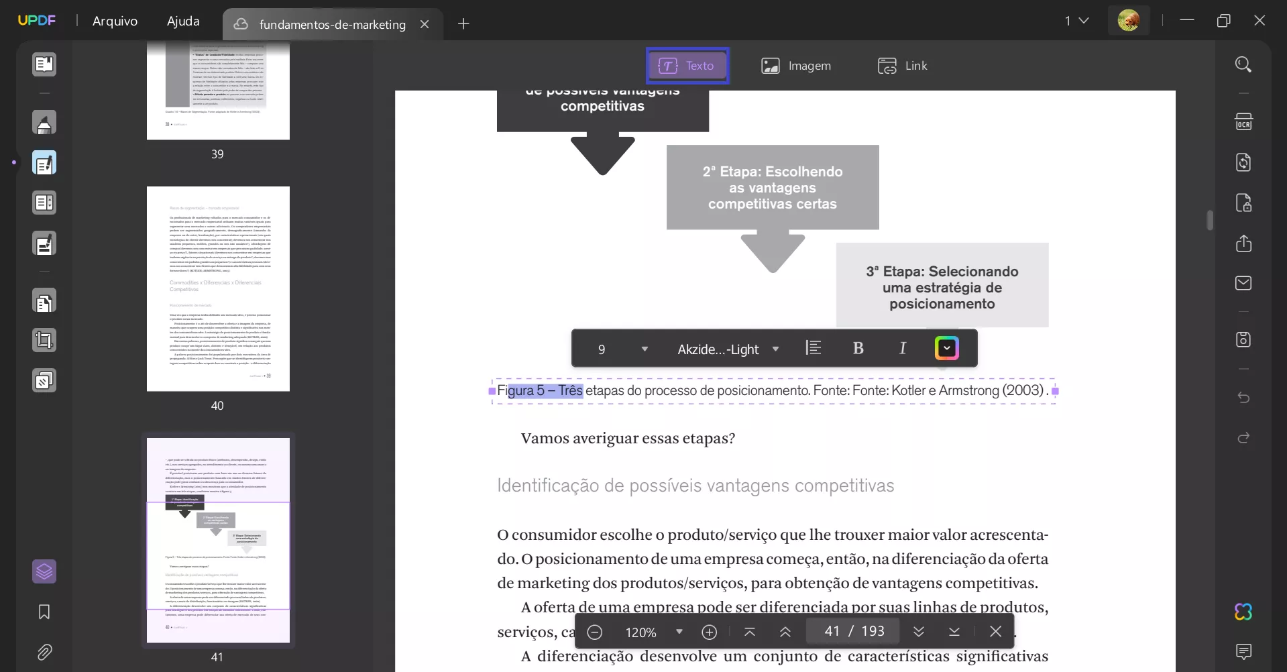Screen dimensions: 1287x672
Task: Switch to Link editing mode
Action: tap(902, 65)
